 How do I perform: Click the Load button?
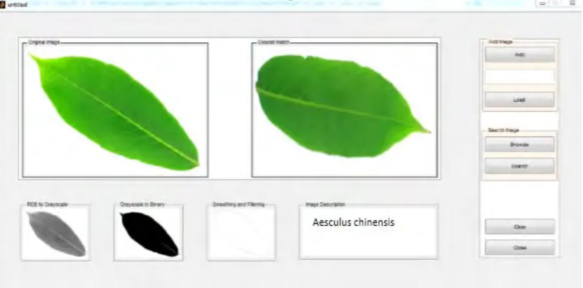519,100
